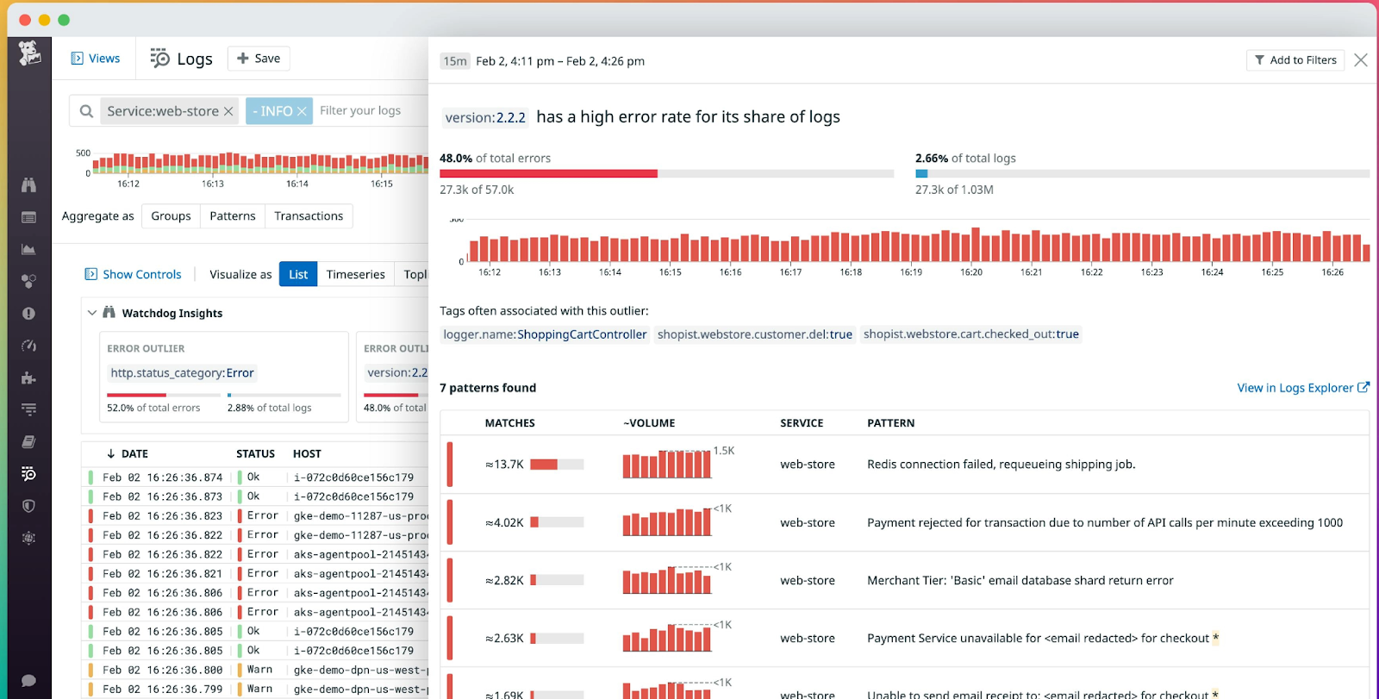Open Monitors exclamation icon in sidebar

[x=28, y=314]
